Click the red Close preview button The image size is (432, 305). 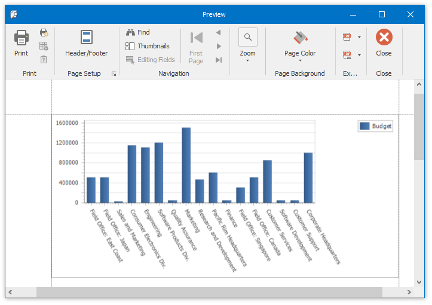384,43
